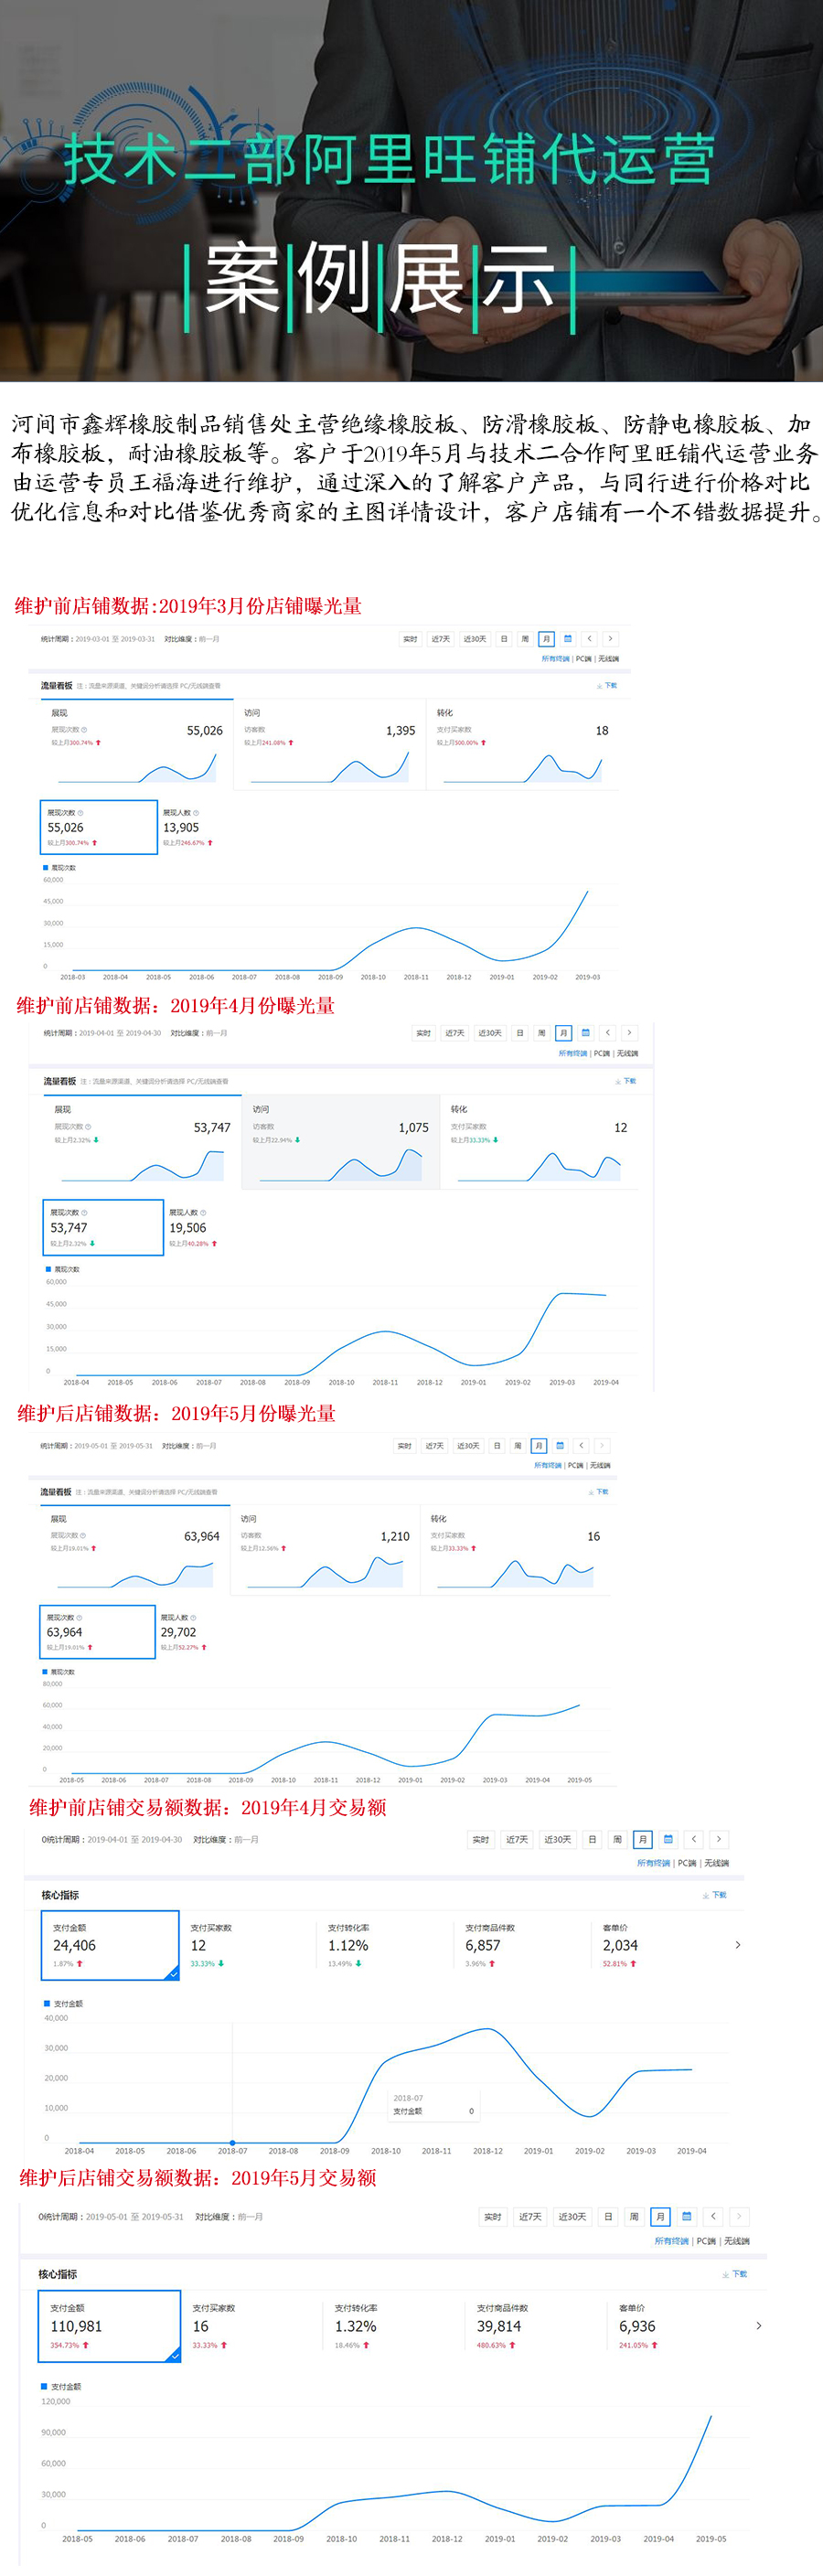This screenshot has width=823, height=2576.
Task: Open the calendar picker in the March 2019 panel
Action: coord(568,638)
